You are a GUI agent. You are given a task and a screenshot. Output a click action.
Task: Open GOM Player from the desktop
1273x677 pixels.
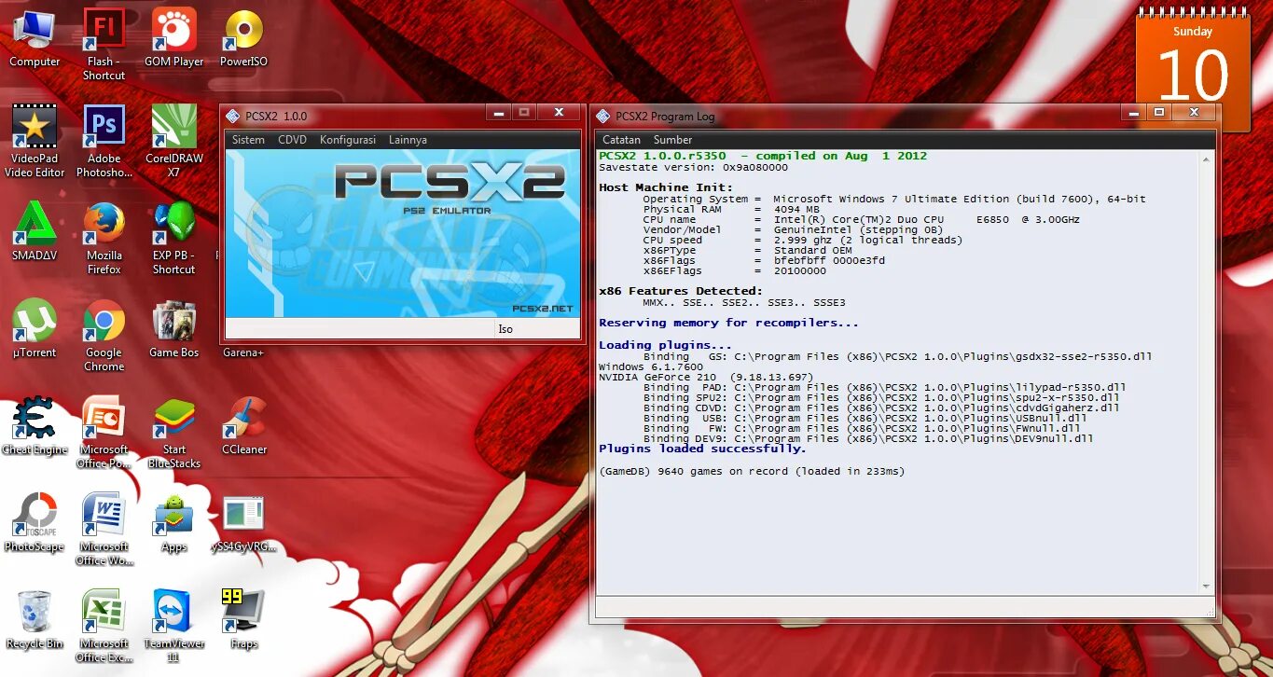point(173,30)
